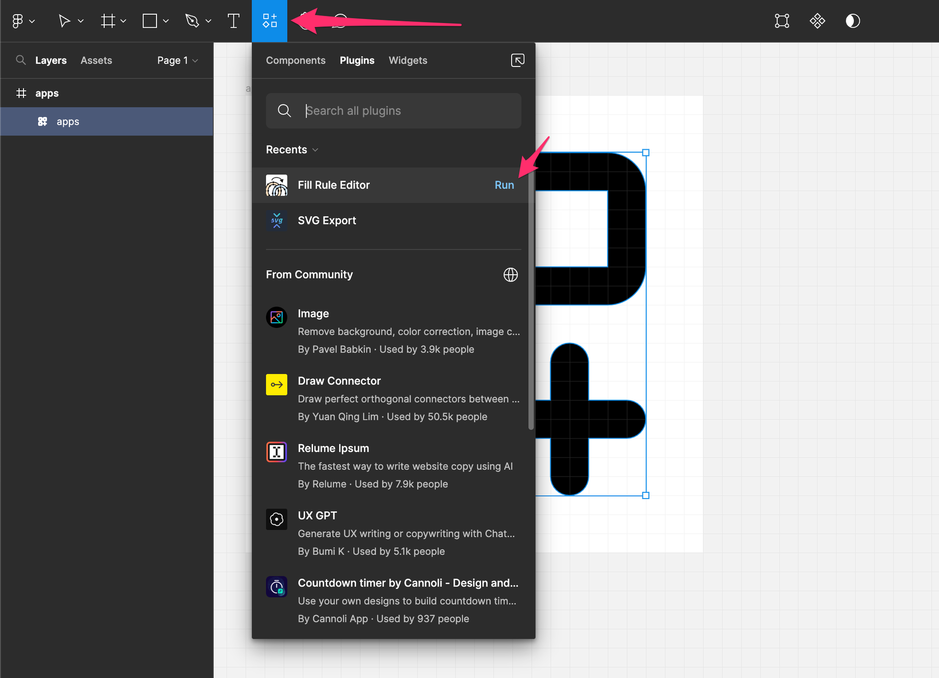
Task: Switch to the Components tab
Action: tap(295, 60)
